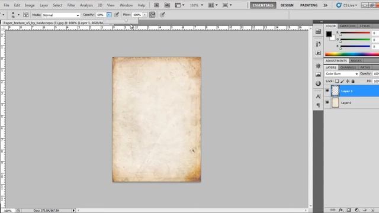
Task: Click the brush Opacity value field
Action: [101, 15]
